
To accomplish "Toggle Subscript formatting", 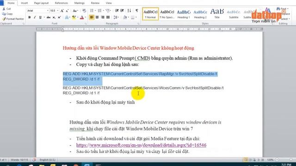I will (54, 18).
